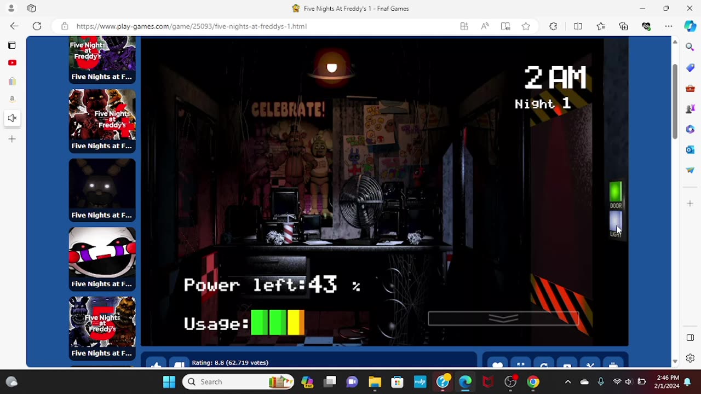The width and height of the screenshot is (701, 394).
Task: Open the Edge apps available icon
Action: pos(464,26)
